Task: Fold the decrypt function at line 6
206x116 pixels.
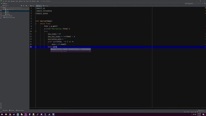Action: (36, 21)
